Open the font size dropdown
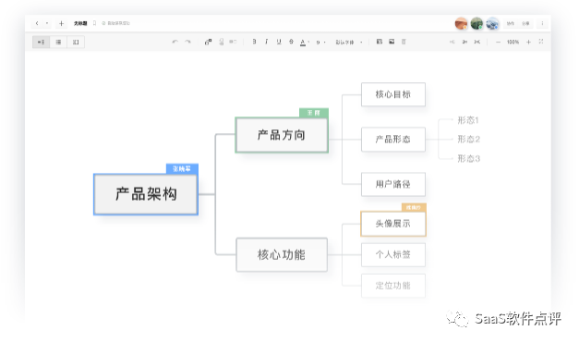Viewport: 579px width, 343px height. (320, 43)
